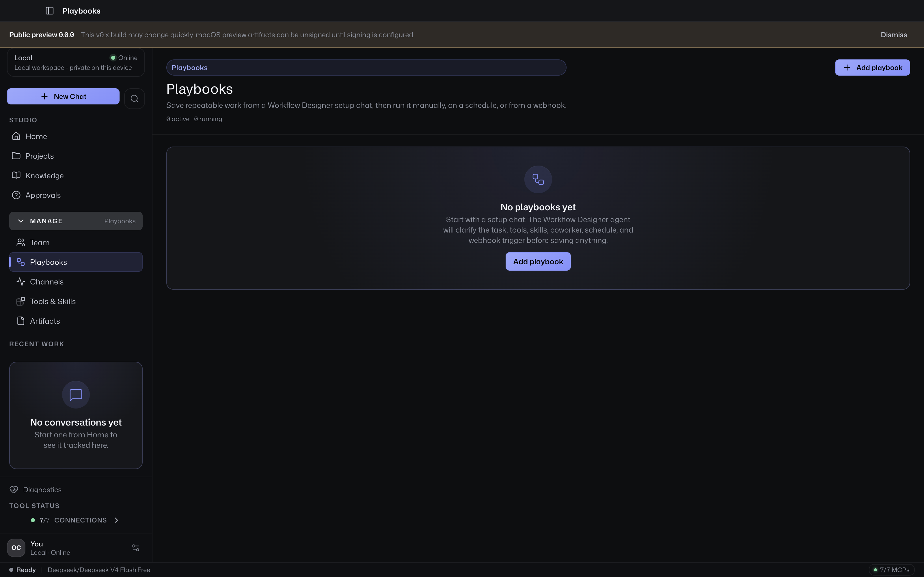Click the Deepseek V4 Flash model label
Image resolution: width=924 pixels, height=577 pixels.
(x=99, y=570)
